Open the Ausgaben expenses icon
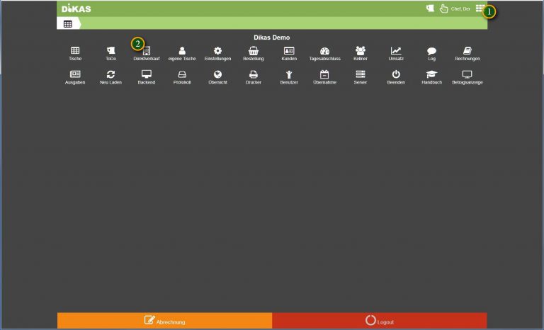The image size is (544, 330). click(x=75, y=74)
